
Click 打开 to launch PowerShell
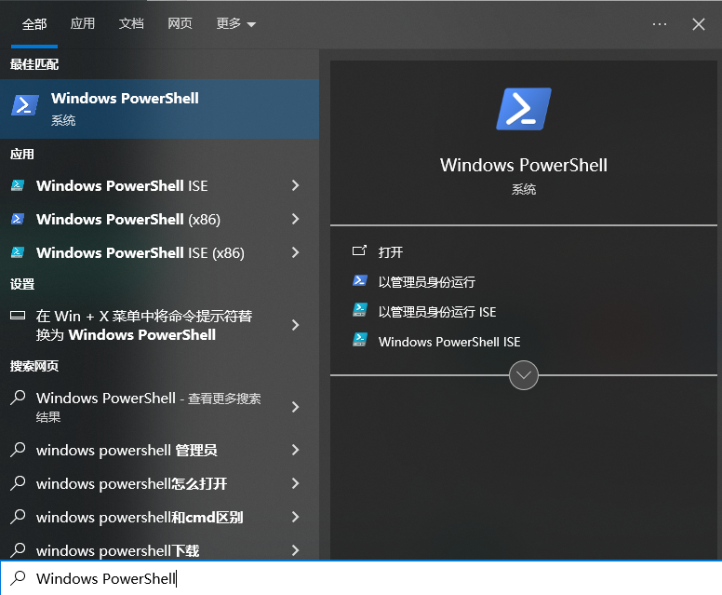tap(391, 252)
